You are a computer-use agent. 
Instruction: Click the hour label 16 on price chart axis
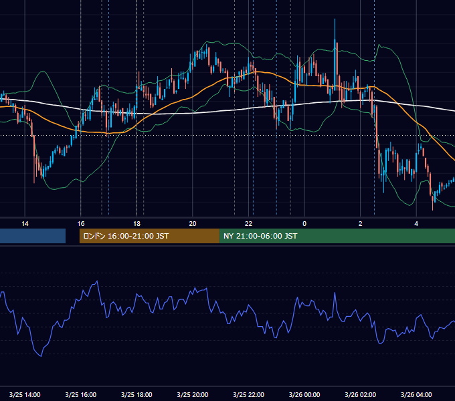click(81, 224)
